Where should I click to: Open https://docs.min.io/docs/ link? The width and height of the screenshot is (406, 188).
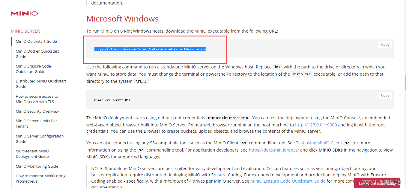tap(274, 150)
